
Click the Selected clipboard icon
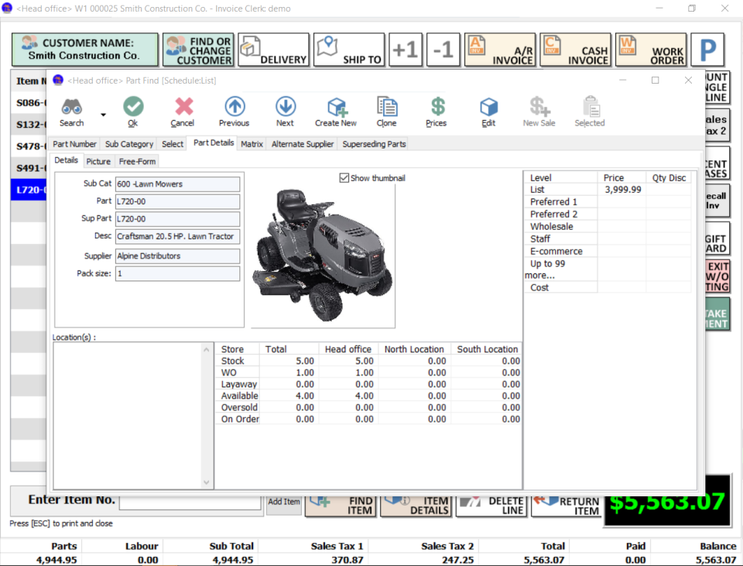[591, 107]
